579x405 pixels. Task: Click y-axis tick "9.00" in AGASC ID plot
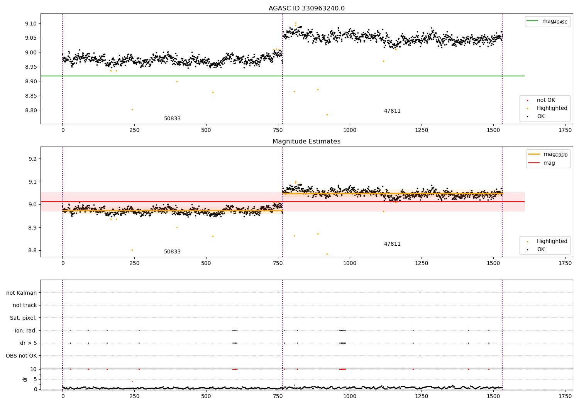pos(31,52)
